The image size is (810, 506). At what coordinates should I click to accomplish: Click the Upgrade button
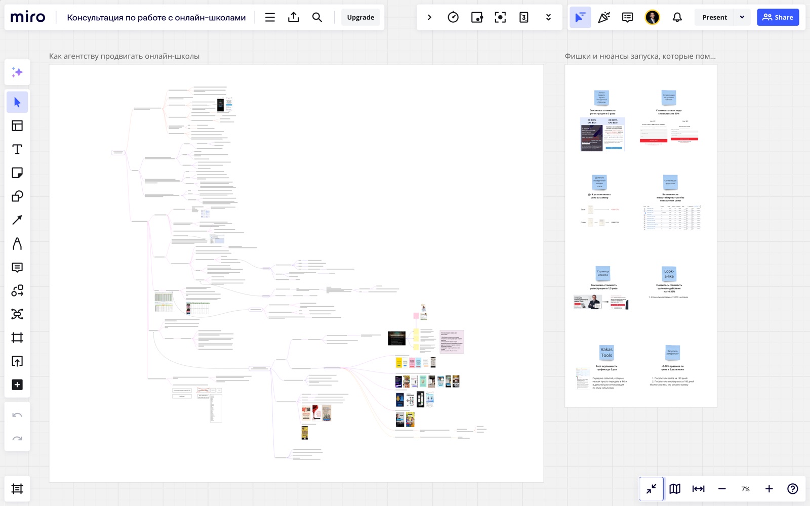(x=360, y=17)
